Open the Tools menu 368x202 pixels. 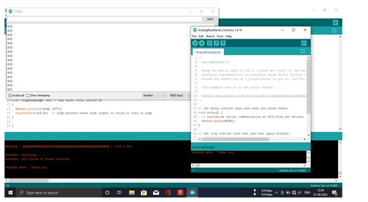220,36
